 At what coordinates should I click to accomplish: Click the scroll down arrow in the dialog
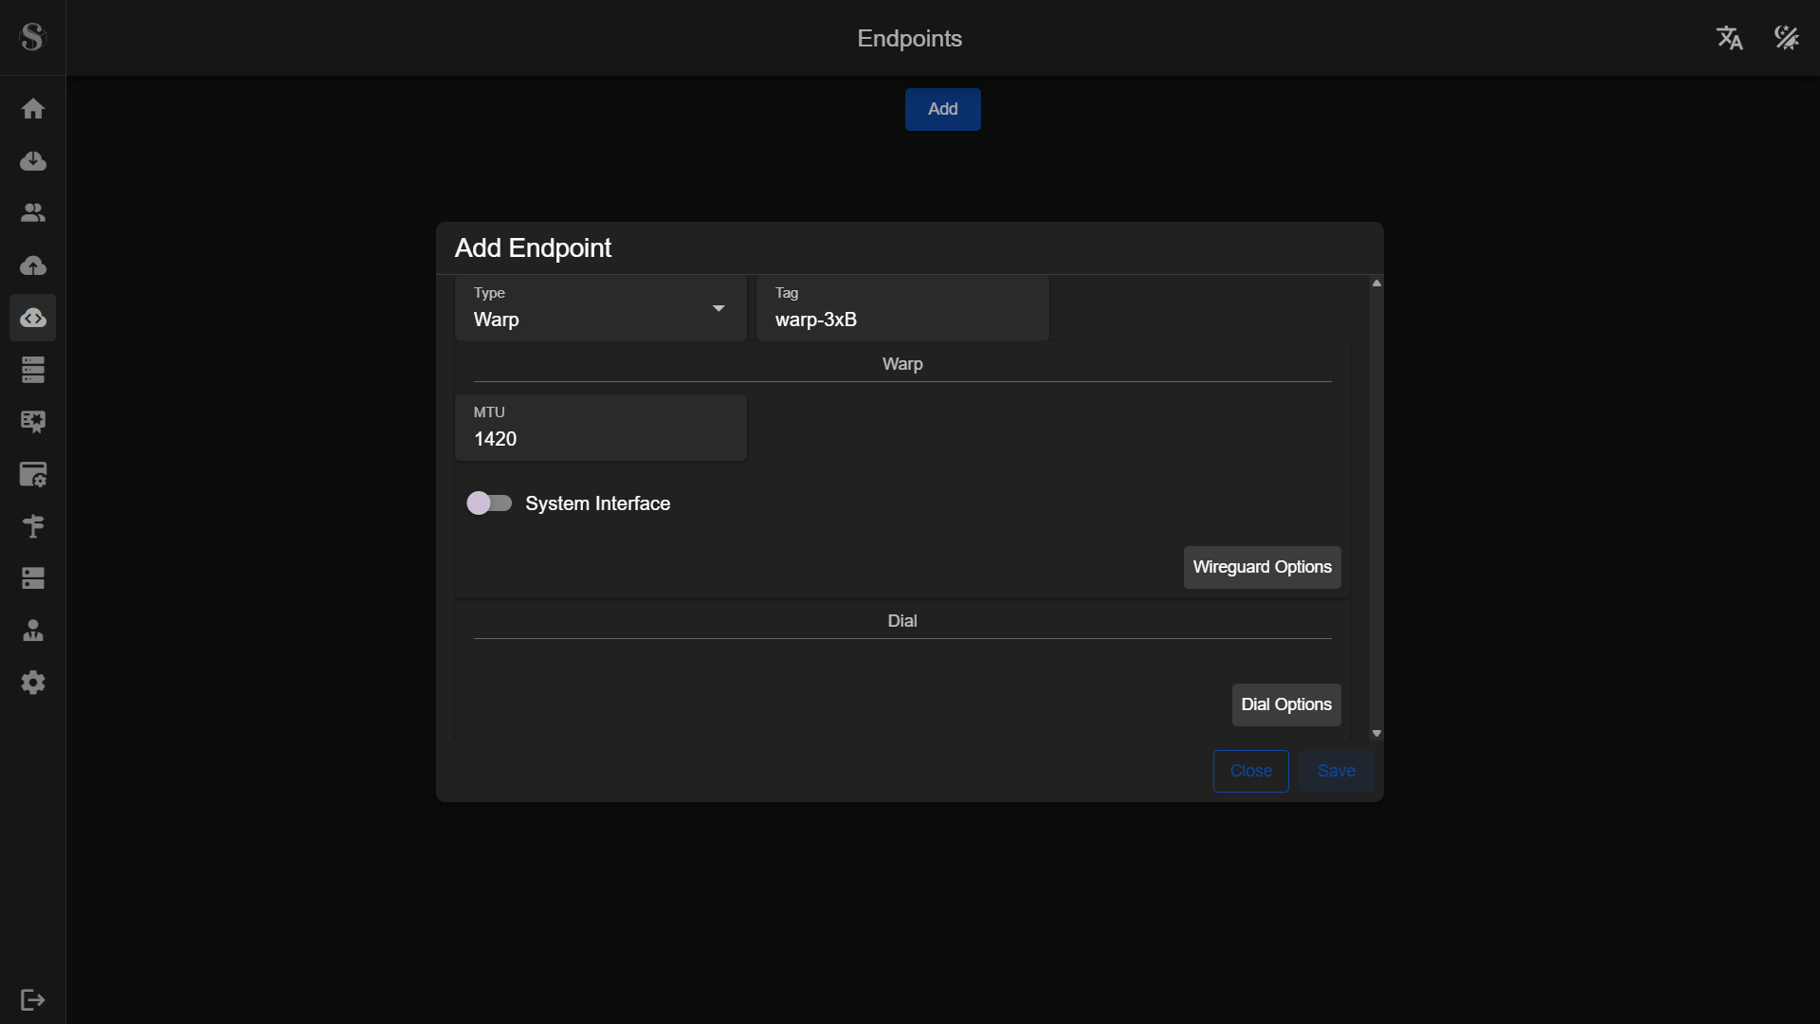(x=1376, y=734)
